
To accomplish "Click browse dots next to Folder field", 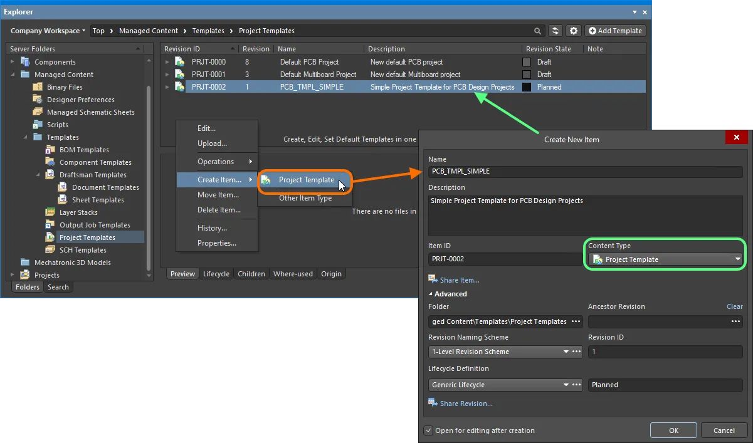I will 576,321.
